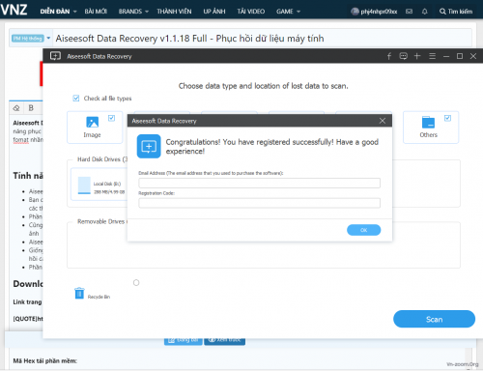Click Facebook icon in Aiseesoft title bar

[x=389, y=56]
